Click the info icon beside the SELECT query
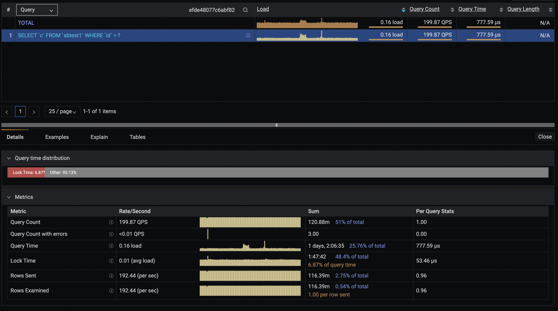 coord(248,35)
